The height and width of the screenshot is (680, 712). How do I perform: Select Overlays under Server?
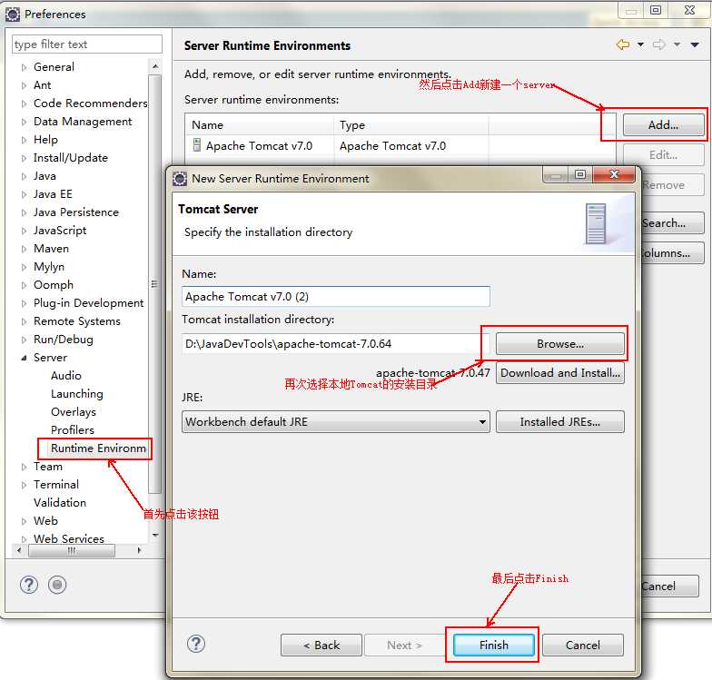coord(73,412)
